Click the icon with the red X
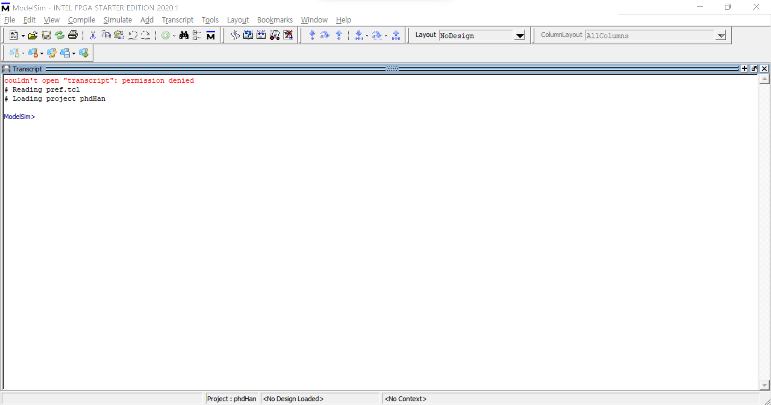Image resolution: width=771 pixels, height=405 pixels. coord(288,35)
